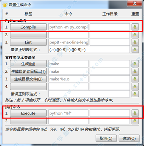Click the 生成目标文件(O) label button
The image size is (144, 146).
[x=28, y=79]
